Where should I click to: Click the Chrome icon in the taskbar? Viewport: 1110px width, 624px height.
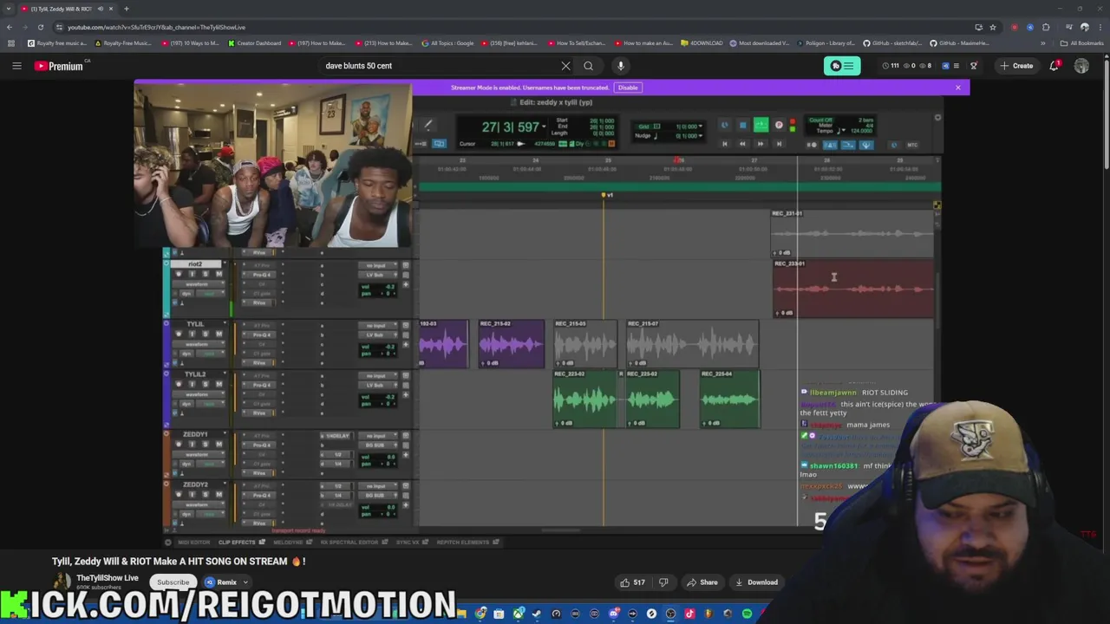click(x=480, y=614)
